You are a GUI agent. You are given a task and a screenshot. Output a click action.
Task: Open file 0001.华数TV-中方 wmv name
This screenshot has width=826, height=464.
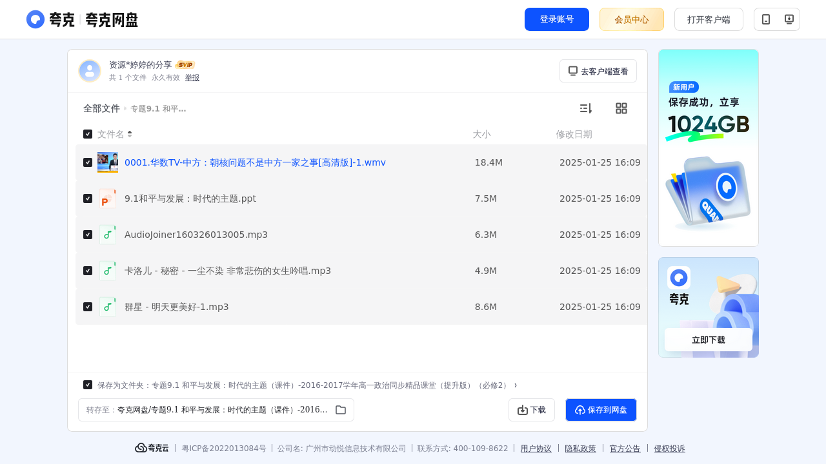tap(255, 162)
